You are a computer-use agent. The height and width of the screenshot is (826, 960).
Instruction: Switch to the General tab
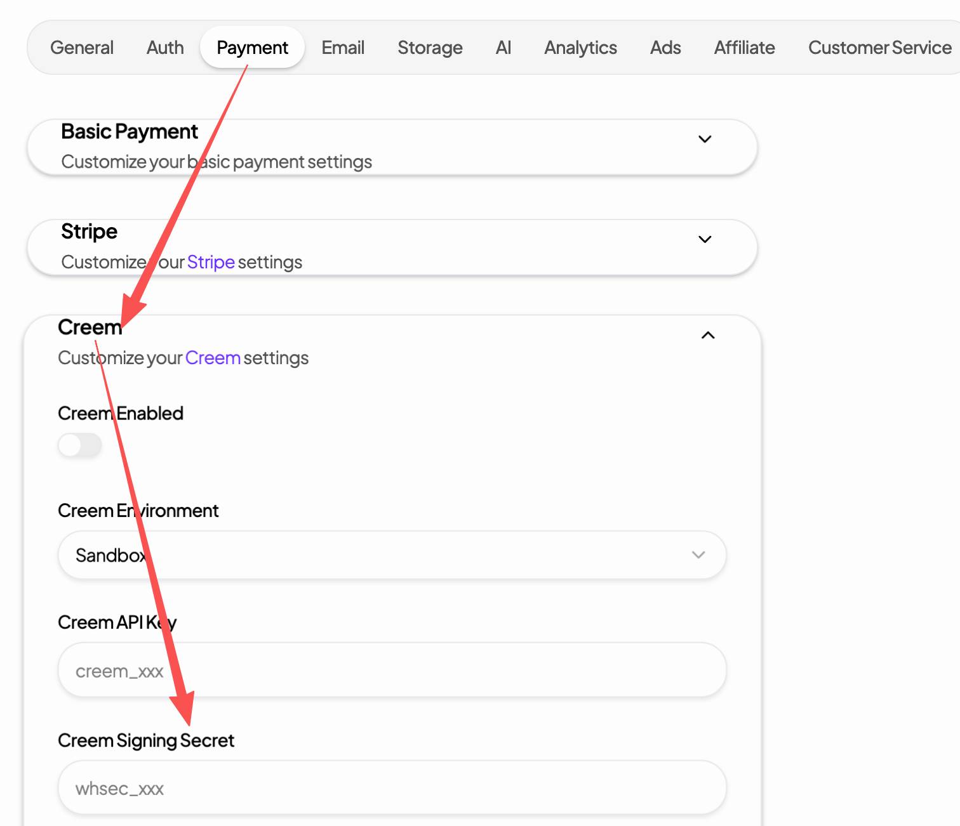coord(82,48)
